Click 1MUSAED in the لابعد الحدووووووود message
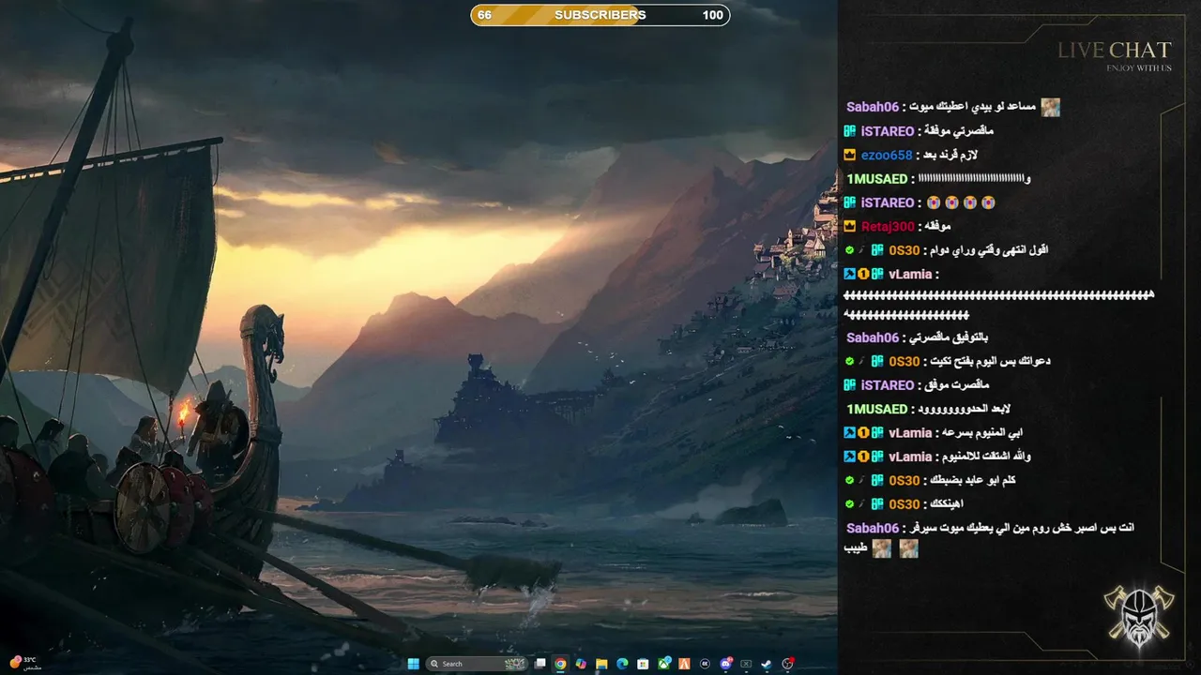Viewport: 1201px width, 675px height. [x=877, y=409]
